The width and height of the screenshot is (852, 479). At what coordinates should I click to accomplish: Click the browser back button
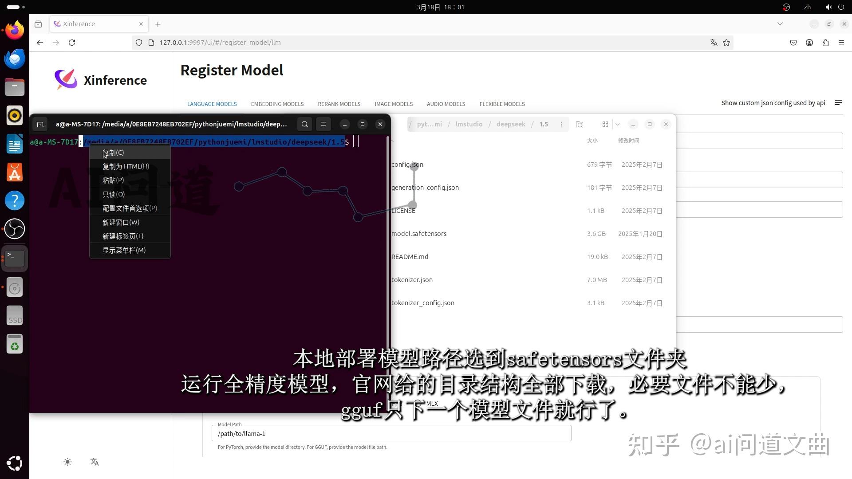pos(40,43)
